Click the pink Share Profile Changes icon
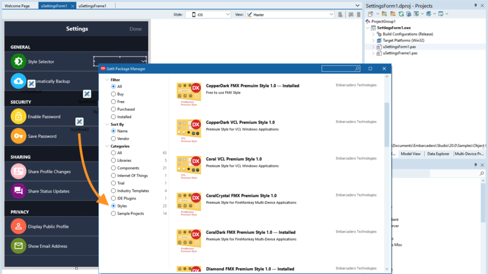Screen dimensions: 488x274 pyautogui.click(x=19, y=171)
